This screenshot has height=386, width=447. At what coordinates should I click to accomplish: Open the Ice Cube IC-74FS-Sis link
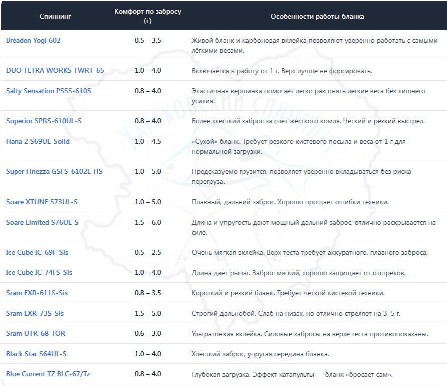click(x=39, y=272)
